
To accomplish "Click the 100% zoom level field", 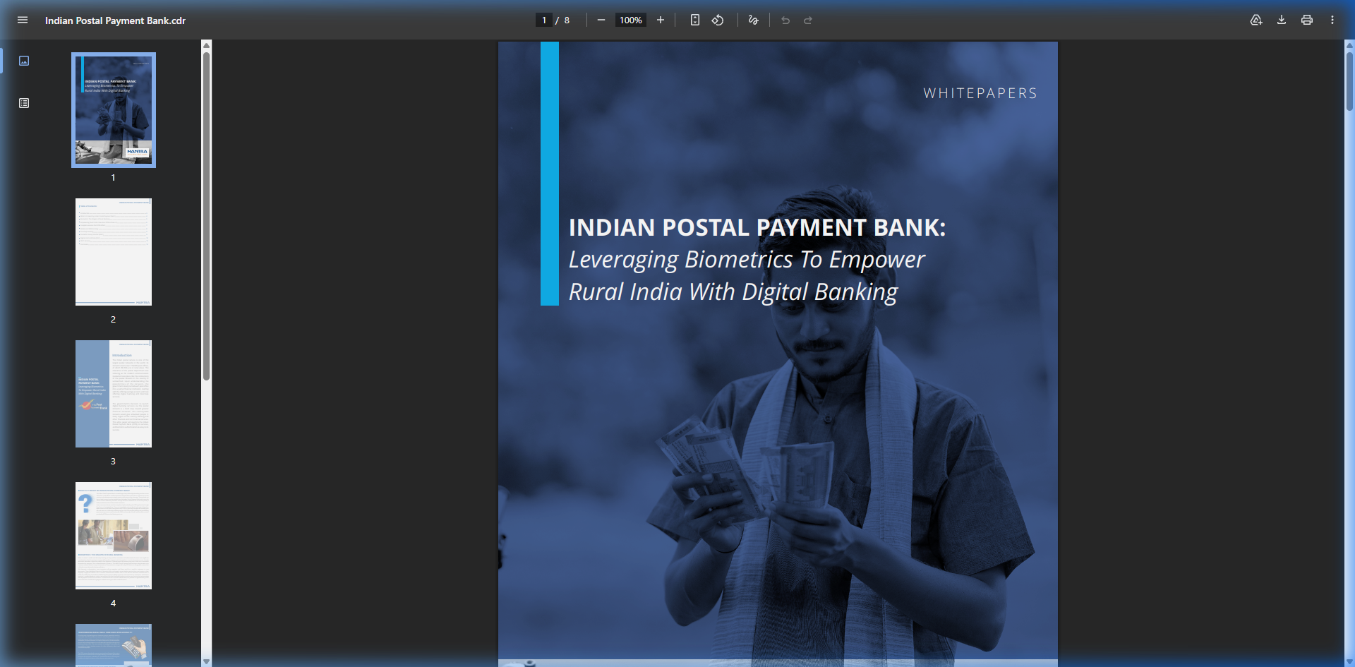I will coord(631,20).
